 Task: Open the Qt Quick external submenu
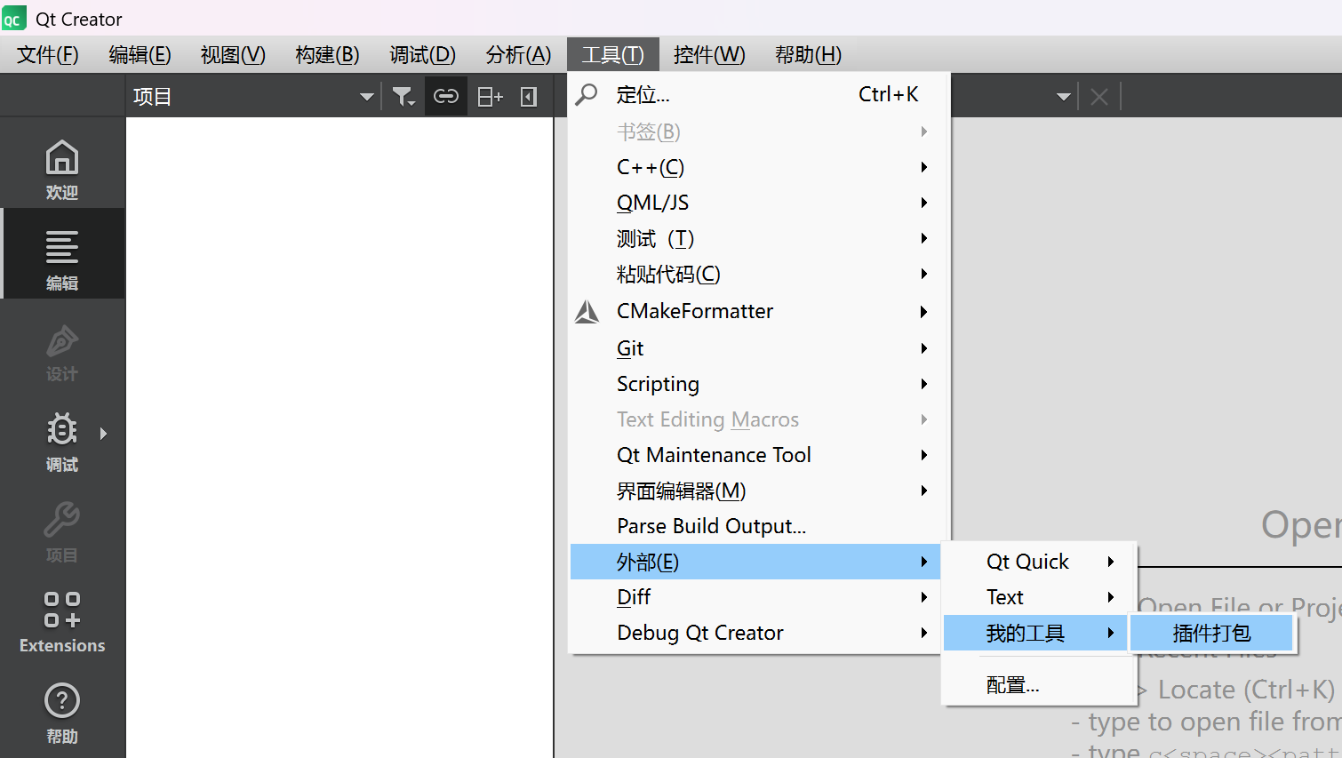pos(1039,562)
